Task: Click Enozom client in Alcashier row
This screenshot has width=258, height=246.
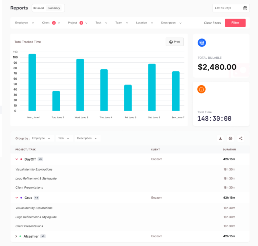Action: tap(157, 236)
